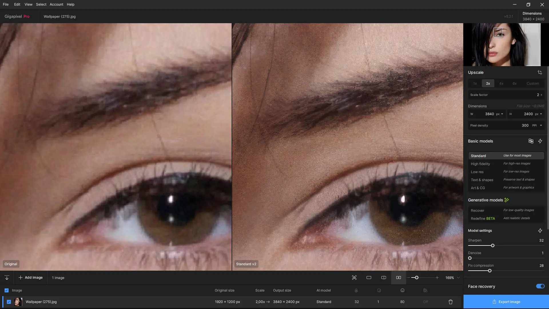
Task: Open the PPI unit dropdown for Pixel density
Action: tap(541, 125)
